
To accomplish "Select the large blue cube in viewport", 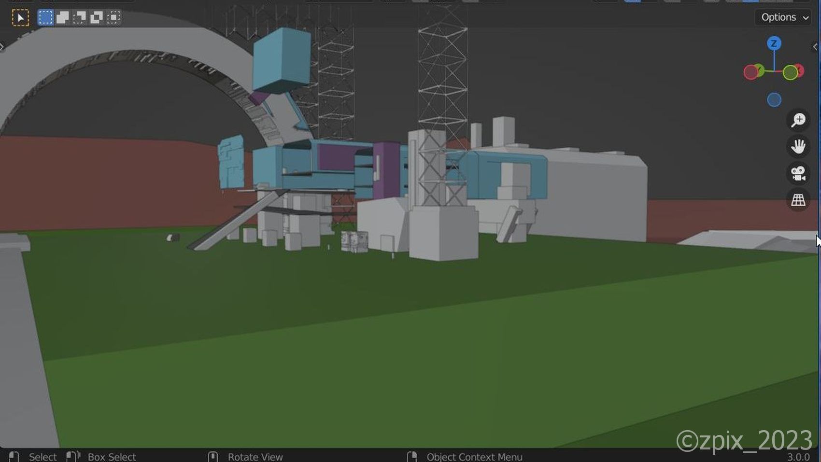I will point(282,59).
